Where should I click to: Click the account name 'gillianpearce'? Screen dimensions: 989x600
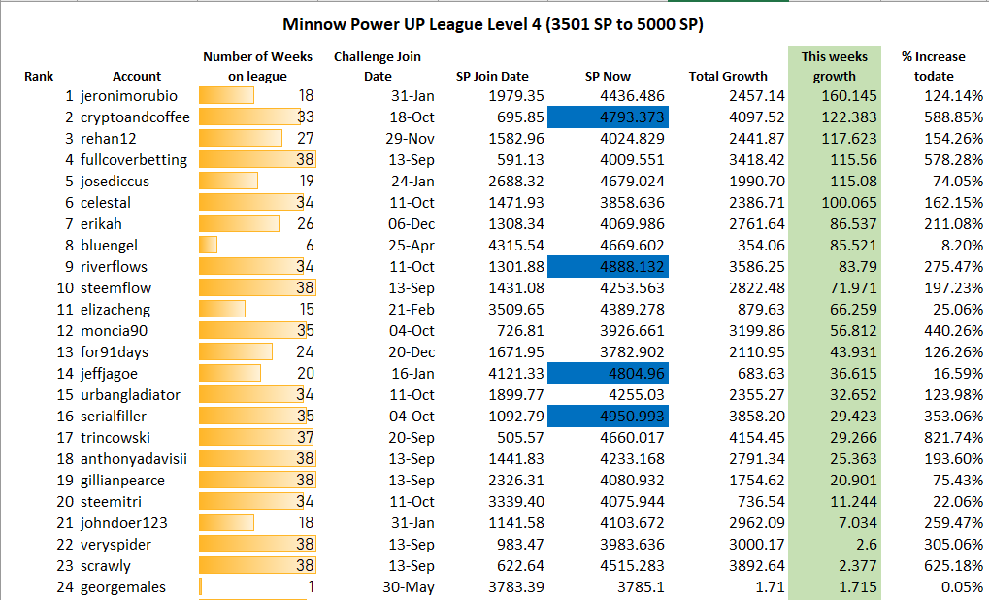pos(122,481)
